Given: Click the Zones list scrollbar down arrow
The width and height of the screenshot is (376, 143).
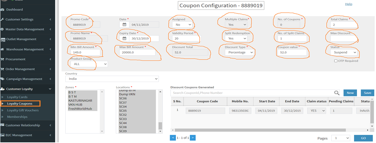Looking at the screenshot, I should (102, 131).
